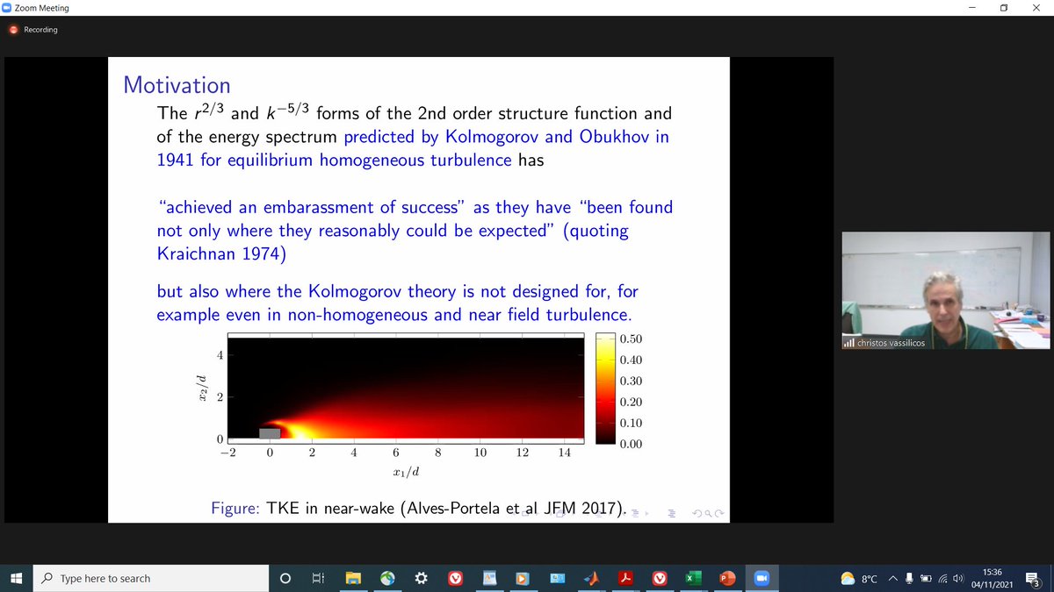Click the colorbar beside the TKE plot
The width and height of the screenshot is (1054, 592).
(x=605, y=389)
